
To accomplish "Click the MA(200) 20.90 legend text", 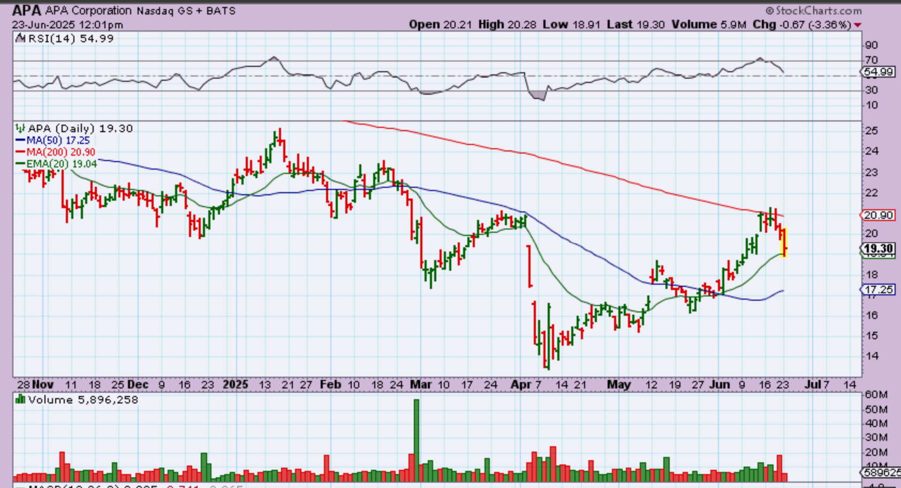I will pyautogui.click(x=60, y=152).
